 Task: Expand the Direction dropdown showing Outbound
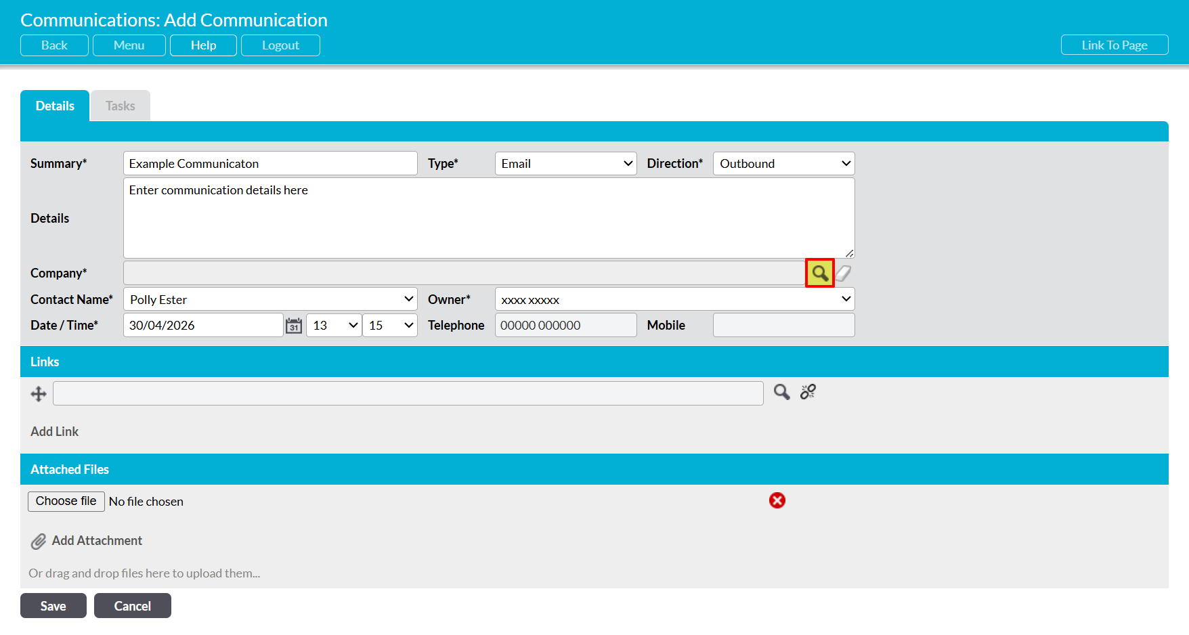(x=783, y=164)
